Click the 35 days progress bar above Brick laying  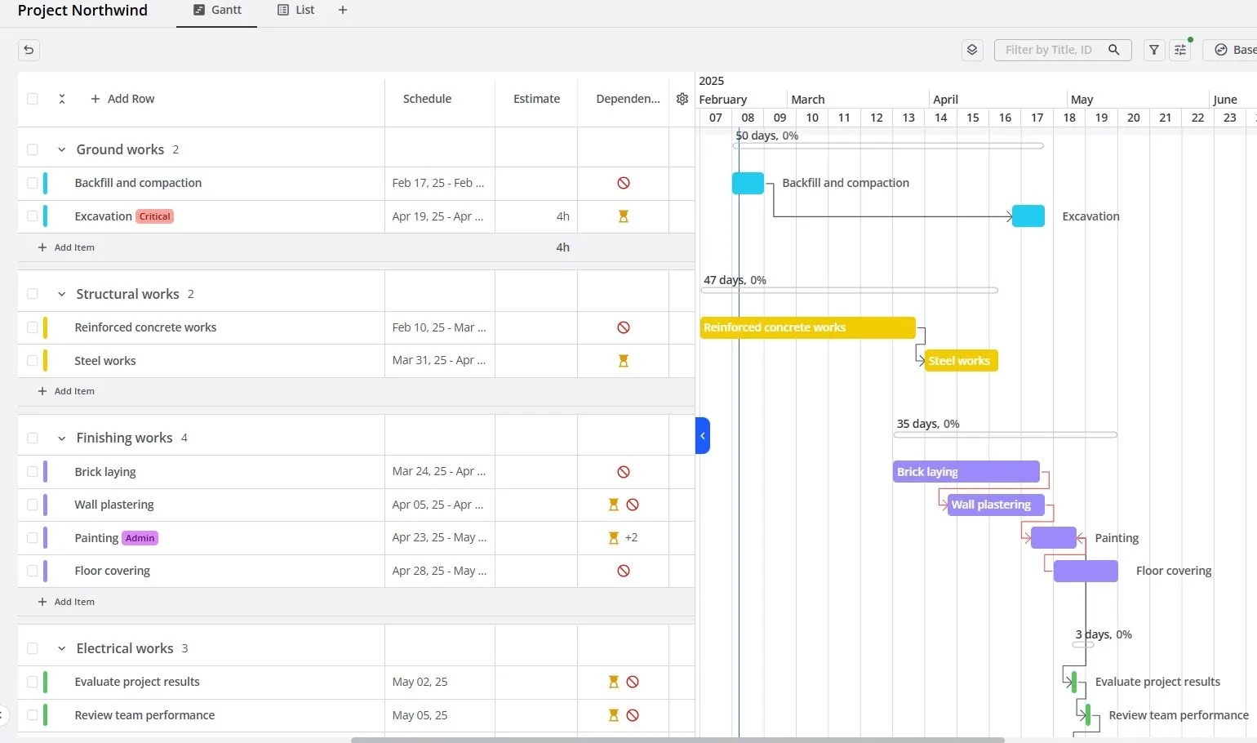click(1004, 434)
